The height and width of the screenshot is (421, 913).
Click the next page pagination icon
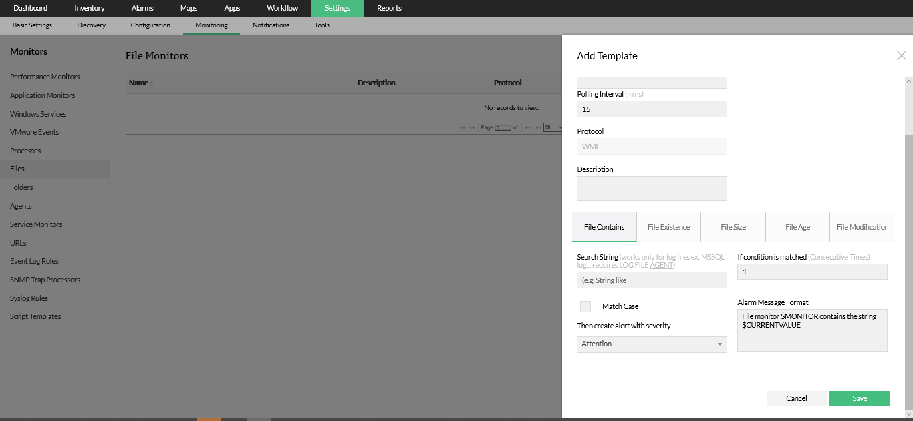tap(528, 127)
